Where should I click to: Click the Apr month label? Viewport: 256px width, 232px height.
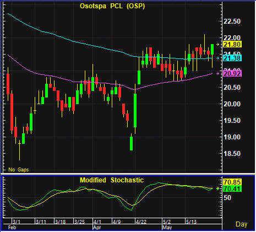[97, 228]
